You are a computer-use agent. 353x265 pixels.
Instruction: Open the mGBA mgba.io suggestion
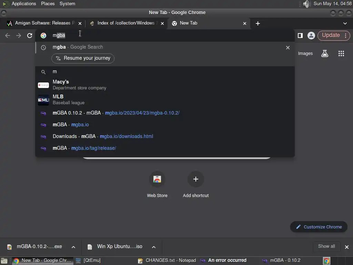point(165,125)
